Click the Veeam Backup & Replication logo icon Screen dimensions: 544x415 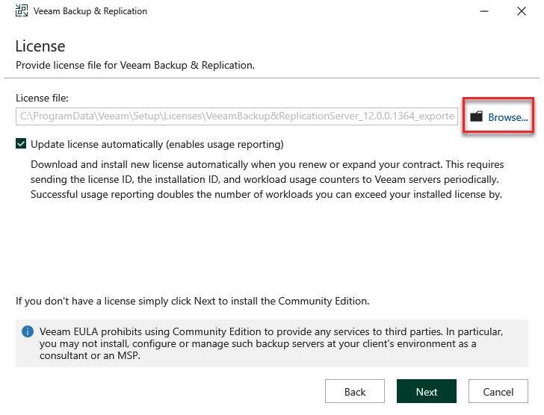pos(22,10)
